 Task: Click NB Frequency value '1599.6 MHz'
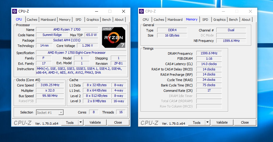tap(231, 41)
